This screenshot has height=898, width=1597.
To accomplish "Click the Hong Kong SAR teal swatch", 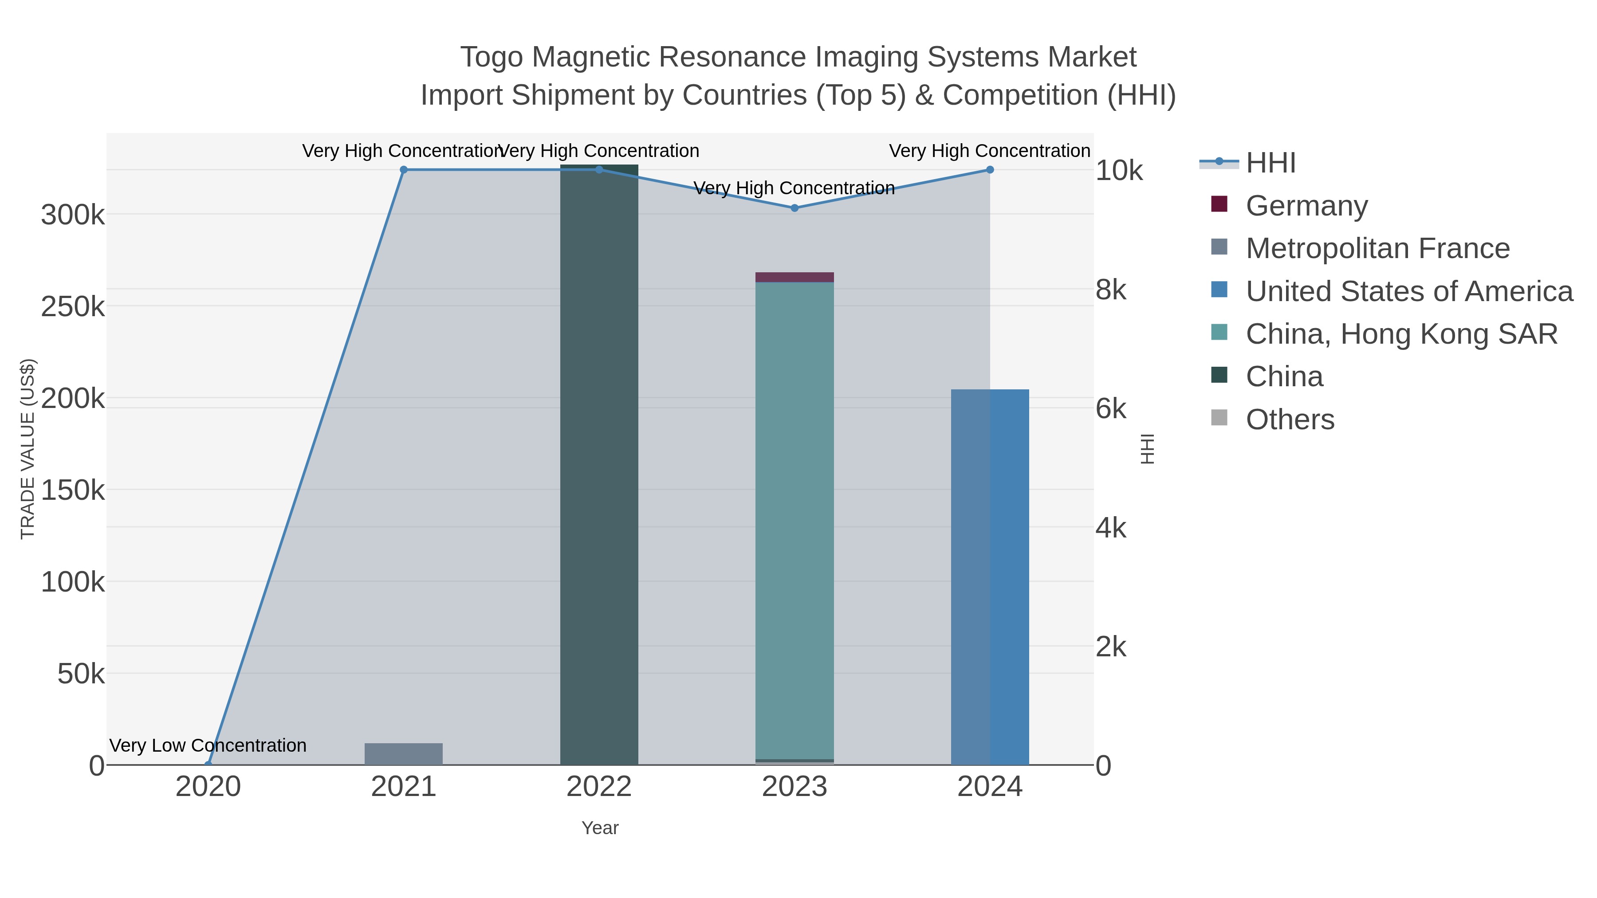I will pyautogui.click(x=1219, y=332).
